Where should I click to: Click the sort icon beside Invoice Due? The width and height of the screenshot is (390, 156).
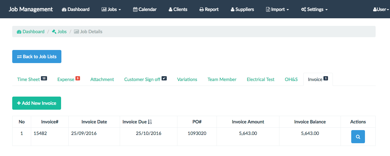pyautogui.click(x=150, y=122)
